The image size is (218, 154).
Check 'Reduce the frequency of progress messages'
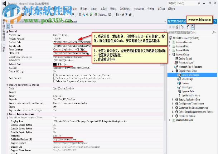point(54,81)
